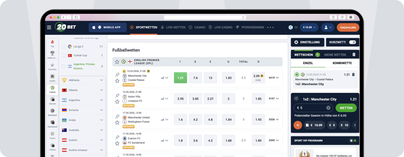Remove Manchester City bet from slip

353,75
